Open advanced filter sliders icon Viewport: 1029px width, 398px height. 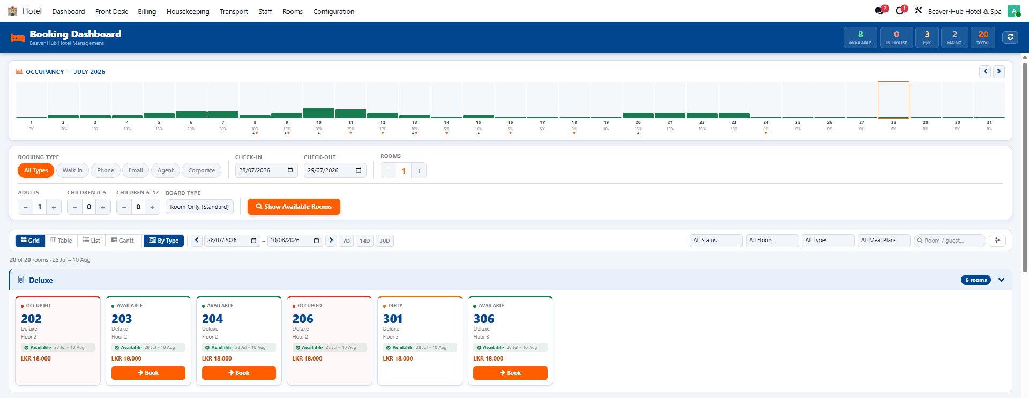pyautogui.click(x=997, y=241)
